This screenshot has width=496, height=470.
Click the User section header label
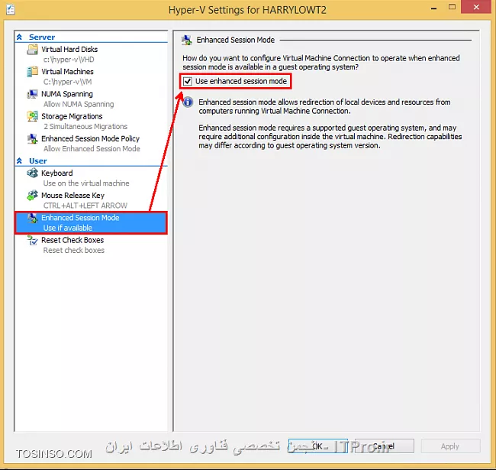tap(37, 161)
